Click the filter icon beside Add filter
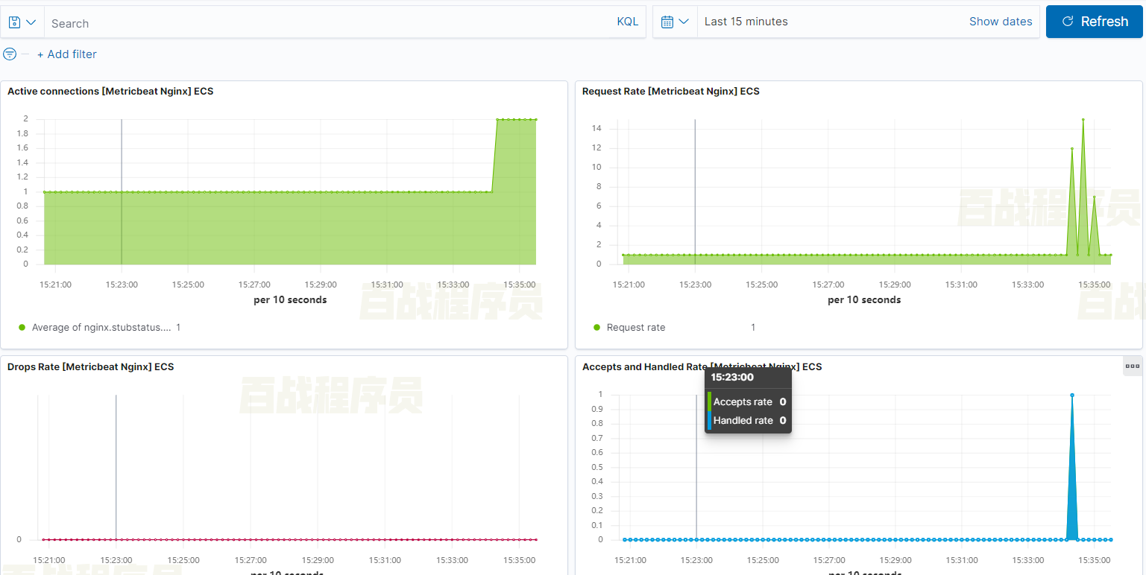1146x575 pixels. [x=10, y=54]
